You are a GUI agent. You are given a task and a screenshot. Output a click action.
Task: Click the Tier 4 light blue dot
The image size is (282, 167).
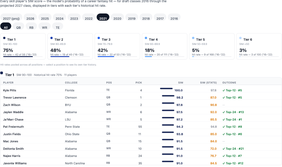tap(146, 38)
